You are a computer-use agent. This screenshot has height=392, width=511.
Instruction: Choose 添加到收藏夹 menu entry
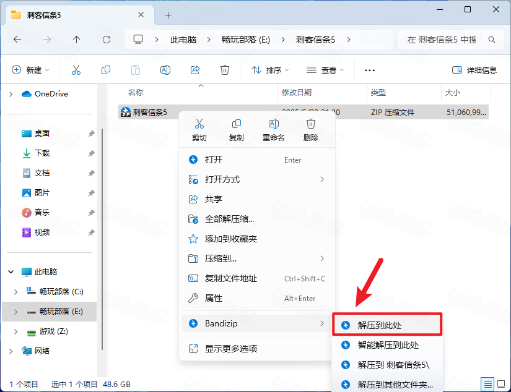257,239
